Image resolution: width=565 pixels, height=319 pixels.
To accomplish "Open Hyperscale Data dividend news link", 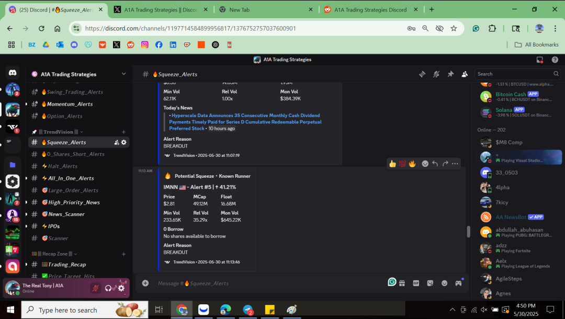I will coord(245,122).
